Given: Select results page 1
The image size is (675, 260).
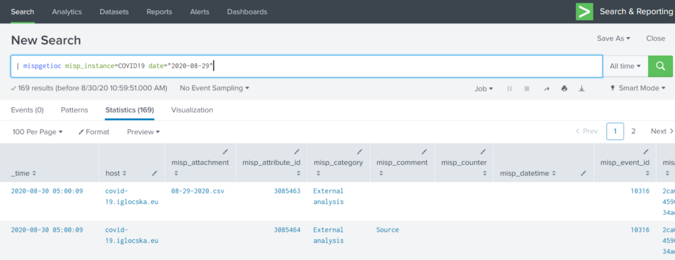Looking at the screenshot, I should point(615,131).
